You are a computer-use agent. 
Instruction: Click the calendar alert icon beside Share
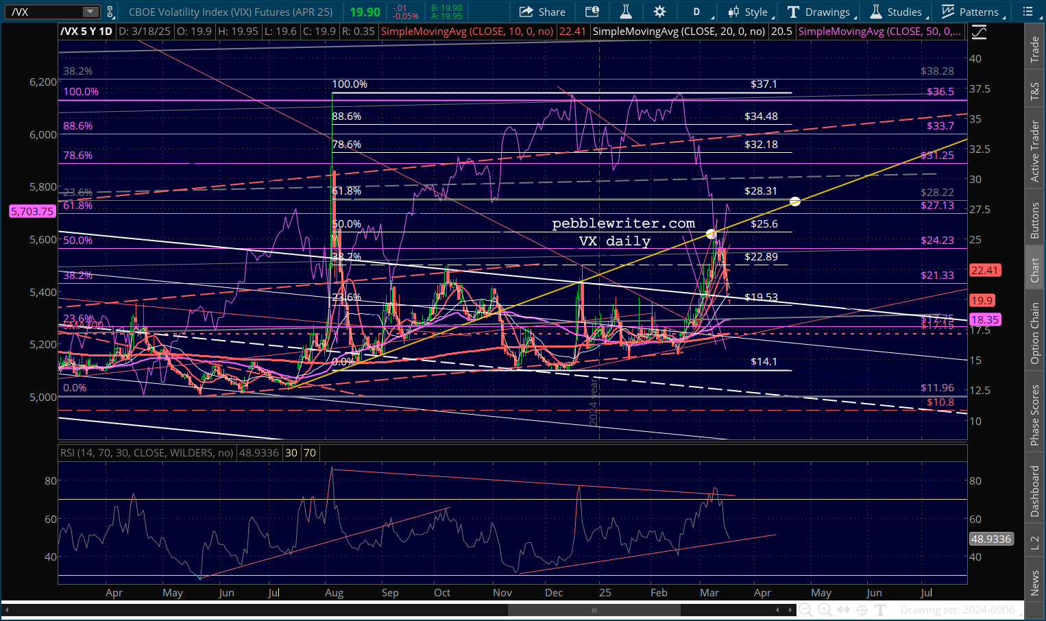tap(592, 12)
